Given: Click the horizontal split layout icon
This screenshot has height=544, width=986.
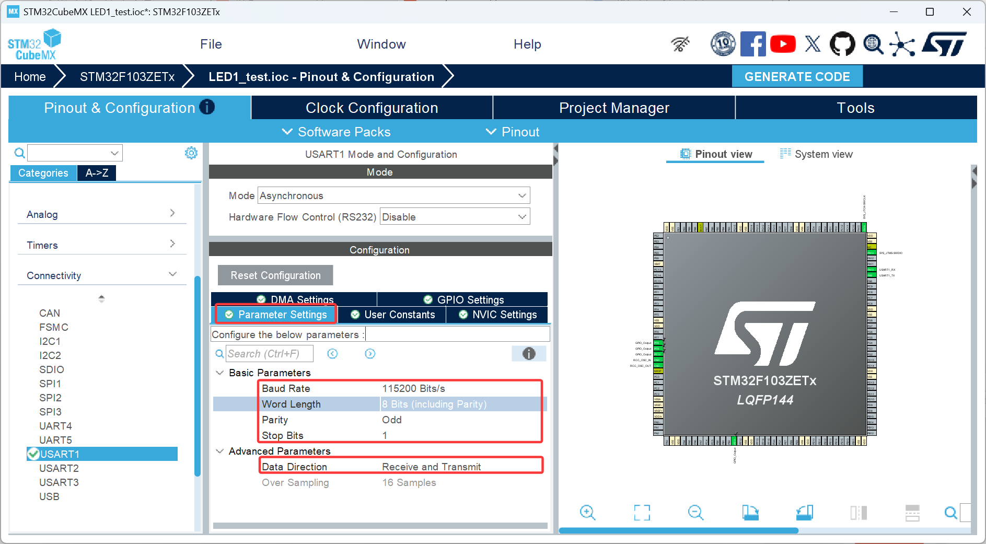Looking at the screenshot, I should (912, 513).
